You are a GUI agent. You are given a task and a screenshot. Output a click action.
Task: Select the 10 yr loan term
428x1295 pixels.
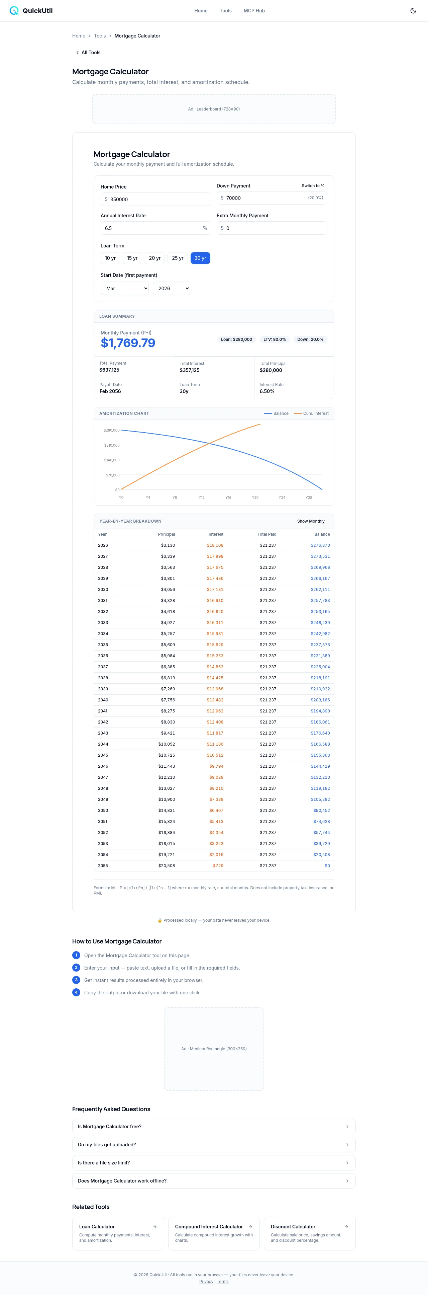tap(110, 258)
